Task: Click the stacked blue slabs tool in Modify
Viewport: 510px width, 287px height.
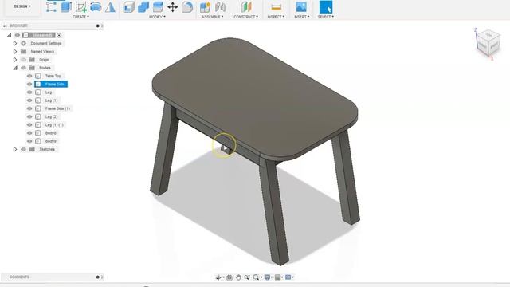Action: point(158,7)
